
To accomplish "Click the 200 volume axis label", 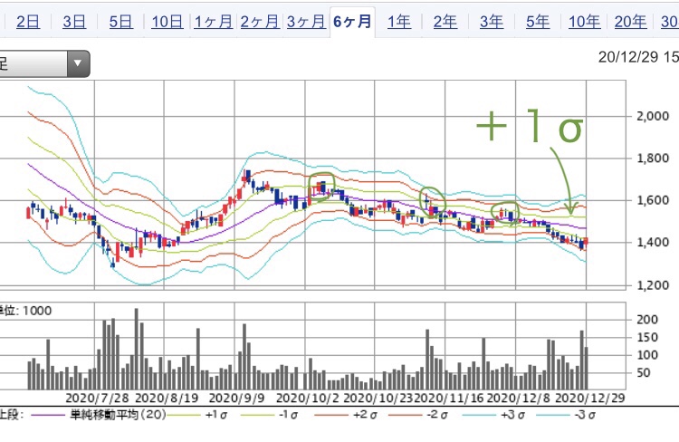I will 647,320.
